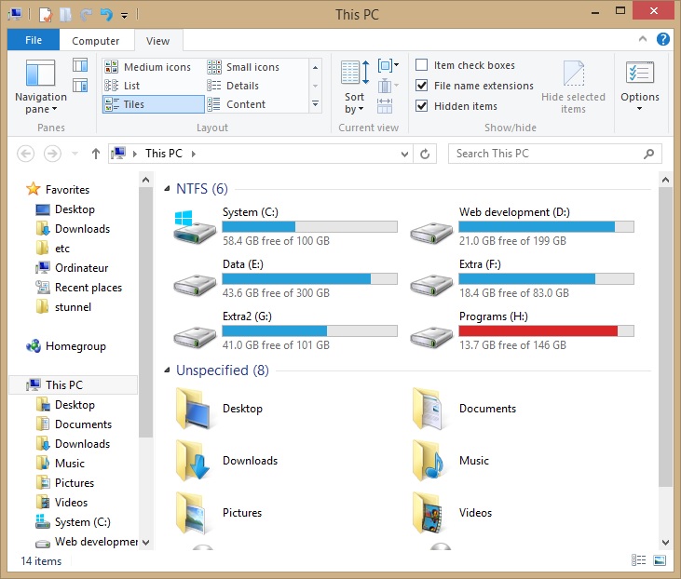Open the Desktop folder tile
Image resolution: width=681 pixels, height=579 pixels.
click(x=219, y=409)
